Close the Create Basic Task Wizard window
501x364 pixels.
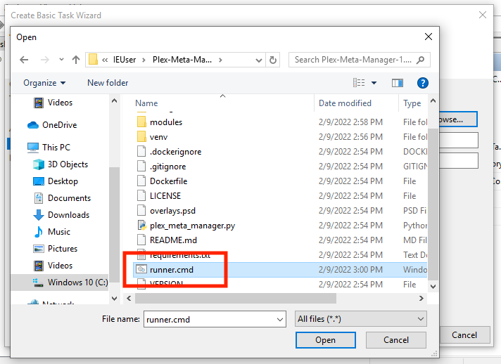tap(483, 15)
